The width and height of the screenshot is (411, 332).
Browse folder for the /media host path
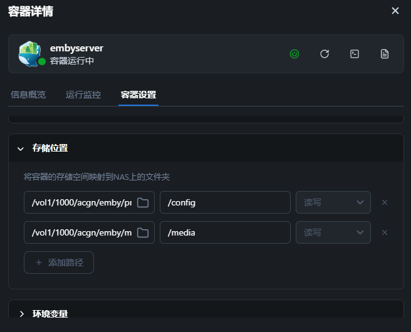click(x=143, y=232)
